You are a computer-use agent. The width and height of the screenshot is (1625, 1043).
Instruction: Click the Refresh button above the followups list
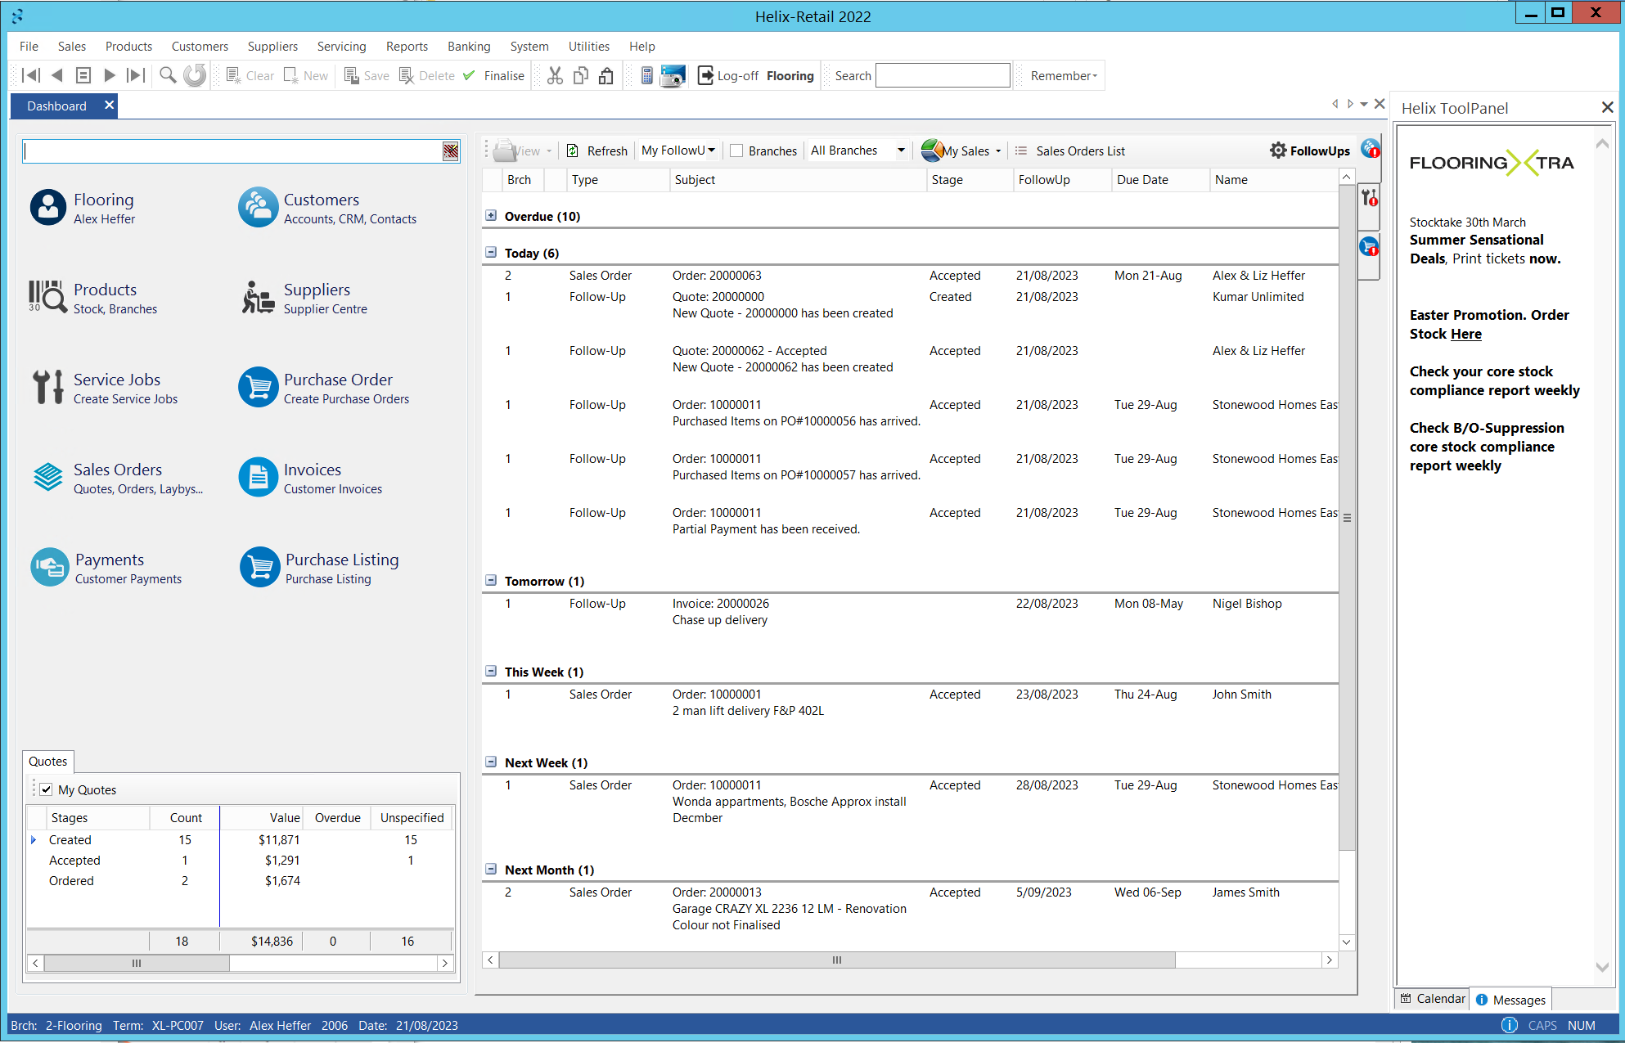(x=596, y=151)
